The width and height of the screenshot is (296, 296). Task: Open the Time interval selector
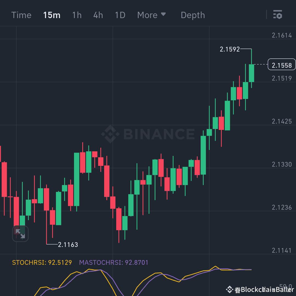[21, 15]
